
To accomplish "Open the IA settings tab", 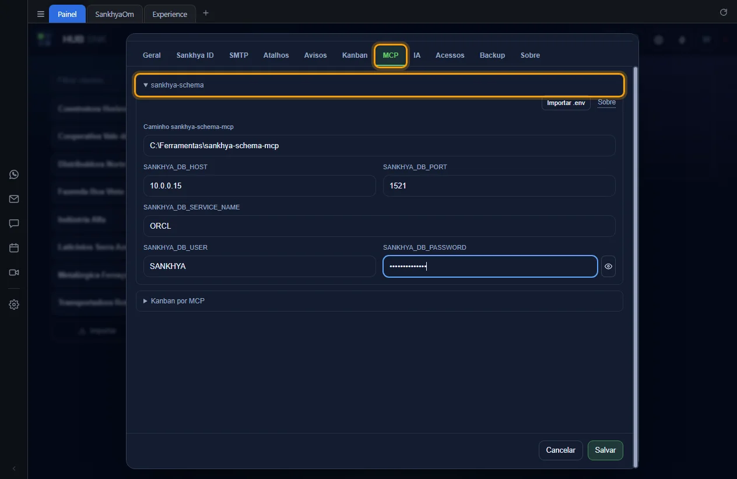I will pyautogui.click(x=417, y=55).
